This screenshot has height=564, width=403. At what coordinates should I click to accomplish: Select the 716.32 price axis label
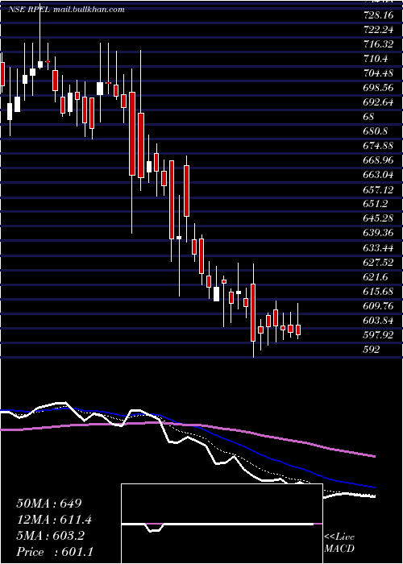point(376,44)
